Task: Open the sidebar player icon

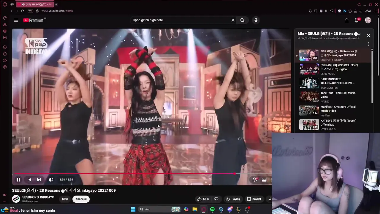Action: pos(5,47)
